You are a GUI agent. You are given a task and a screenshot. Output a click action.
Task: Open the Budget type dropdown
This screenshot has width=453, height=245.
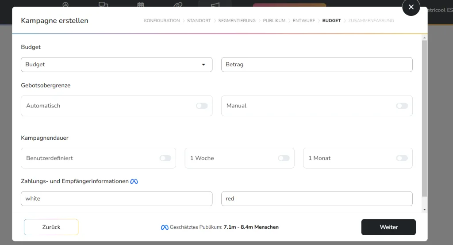[116, 65]
